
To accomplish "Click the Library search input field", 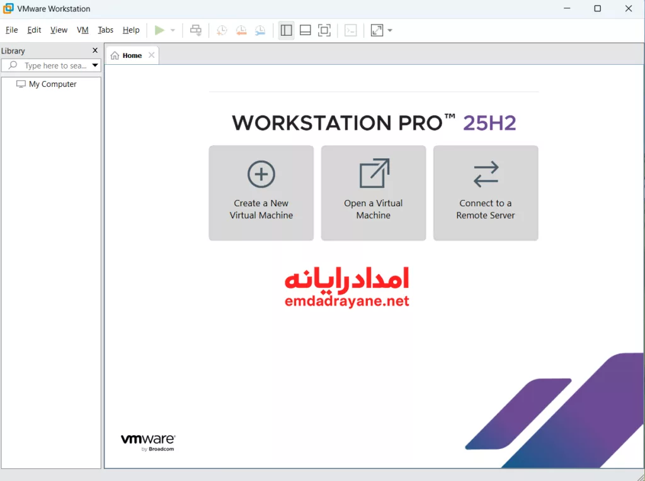I will (x=47, y=65).
